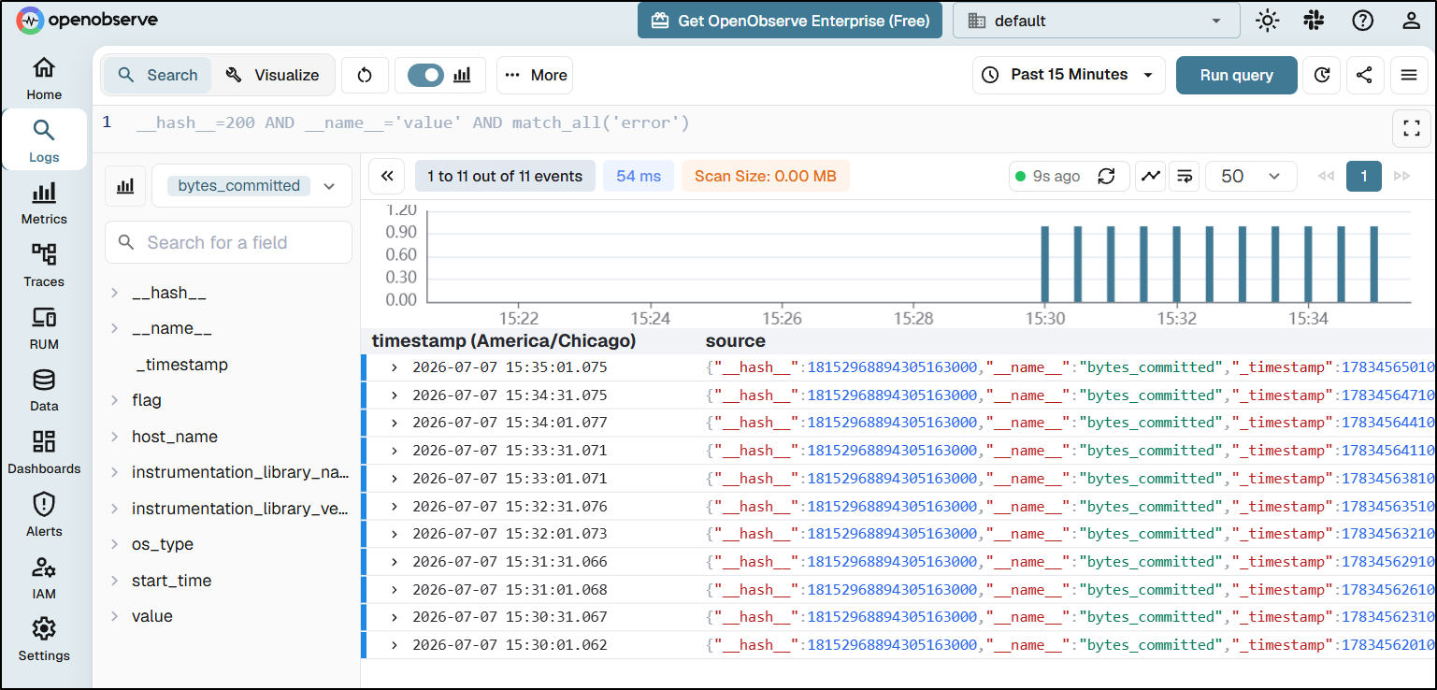Viewport: 1437px width, 690px height.
Task: Open Dashboards section
Action: 44,453
